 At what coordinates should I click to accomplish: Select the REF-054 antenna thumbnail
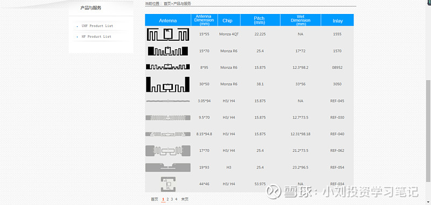pos(168,167)
